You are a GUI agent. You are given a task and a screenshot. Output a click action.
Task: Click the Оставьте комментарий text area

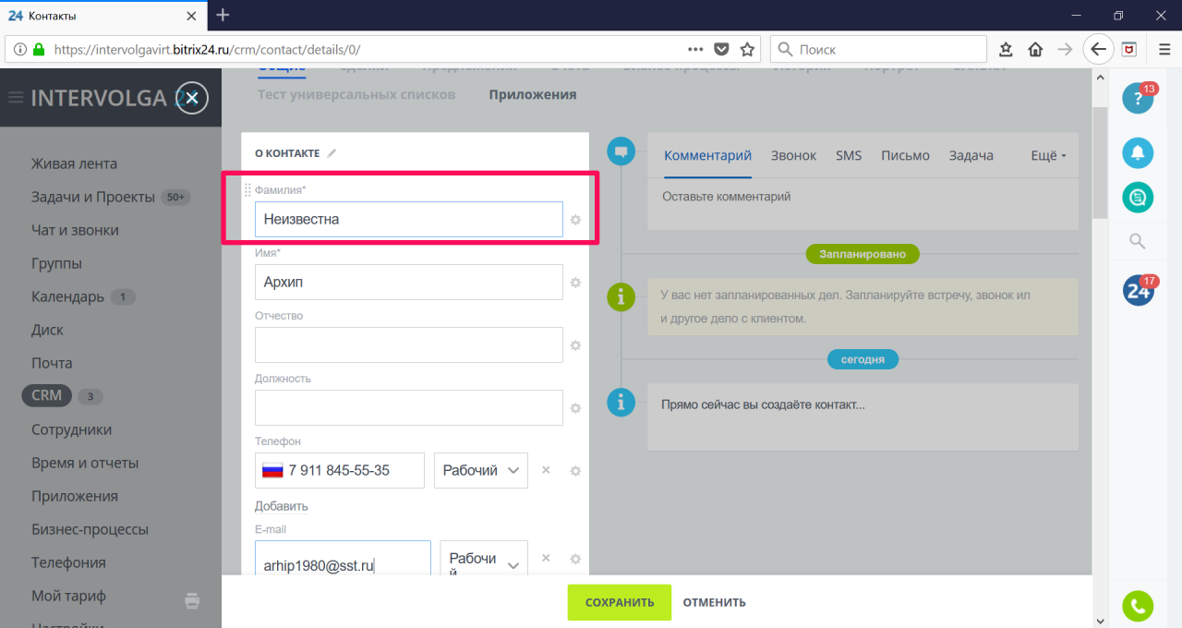(x=862, y=204)
